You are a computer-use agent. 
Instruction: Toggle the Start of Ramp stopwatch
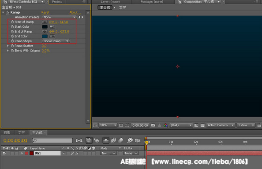12,22
